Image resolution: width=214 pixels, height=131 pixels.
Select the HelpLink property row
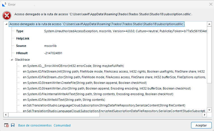point(23,38)
